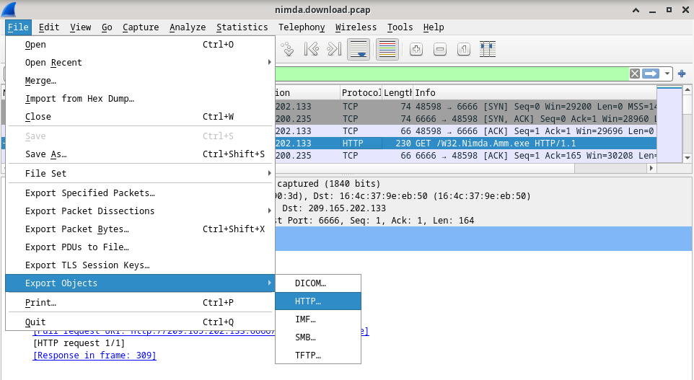Toggle auto-scroll during live capture icon
Image resolution: width=694 pixels, height=380 pixels.
(359, 49)
